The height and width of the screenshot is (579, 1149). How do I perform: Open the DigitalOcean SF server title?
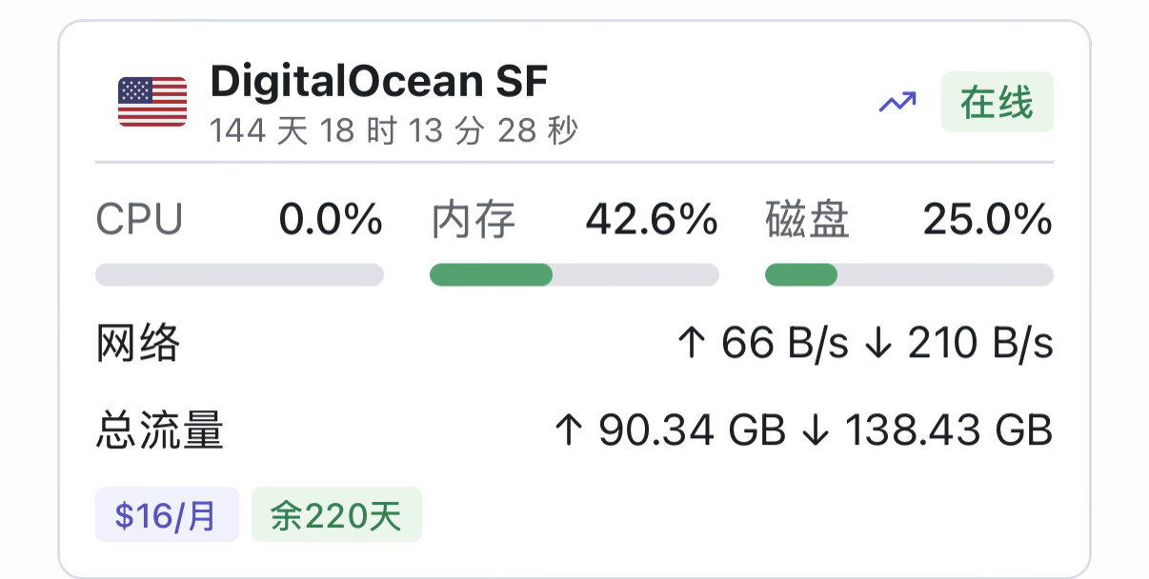pyautogui.click(x=379, y=82)
